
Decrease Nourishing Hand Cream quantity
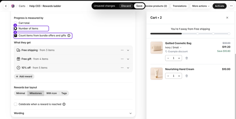pyautogui.click(x=168, y=76)
